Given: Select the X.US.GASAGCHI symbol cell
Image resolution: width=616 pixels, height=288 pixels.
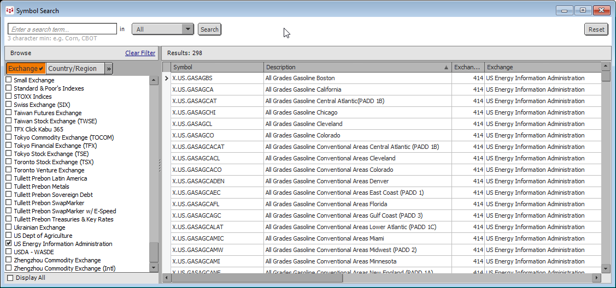Looking at the screenshot, I should 217,112.
